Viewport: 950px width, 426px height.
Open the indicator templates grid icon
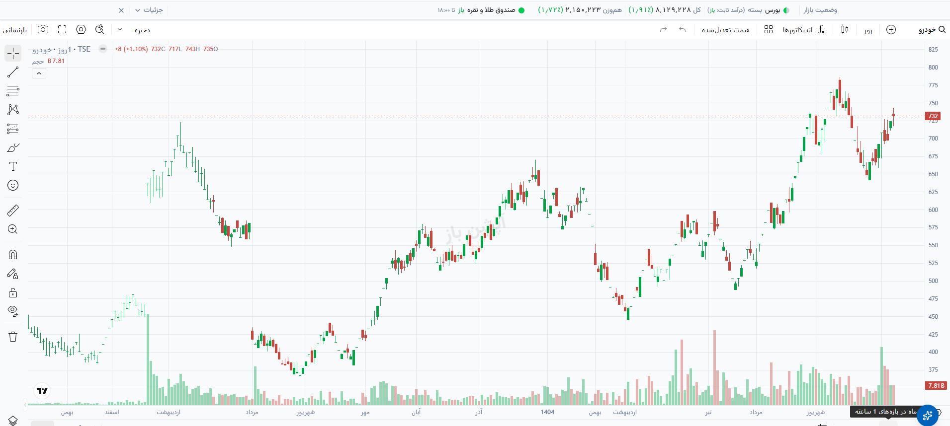pyautogui.click(x=769, y=30)
